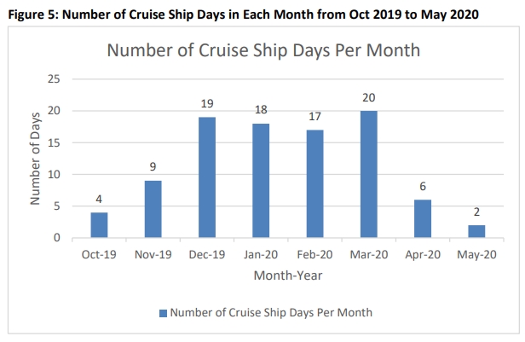Select data label 19 above Dec-19
The height and width of the screenshot is (342, 525).
coord(207,104)
